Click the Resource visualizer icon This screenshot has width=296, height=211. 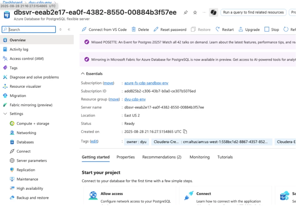pos(5,86)
